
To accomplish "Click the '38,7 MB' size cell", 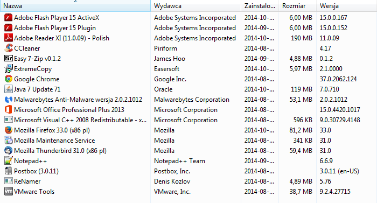I will [301, 192].
